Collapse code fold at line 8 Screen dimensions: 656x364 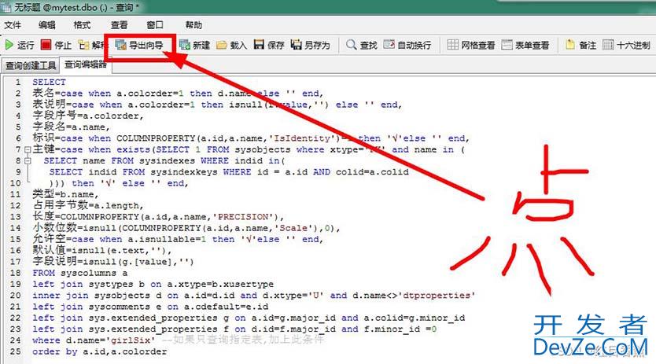(28, 160)
